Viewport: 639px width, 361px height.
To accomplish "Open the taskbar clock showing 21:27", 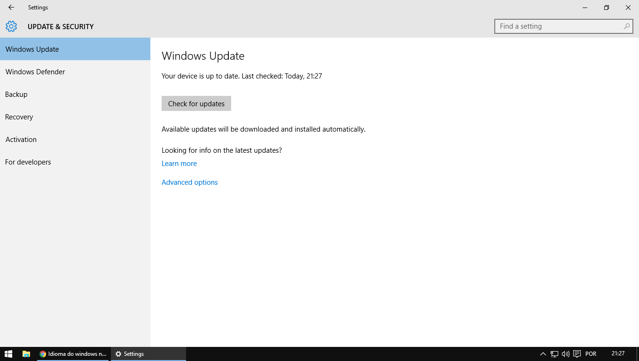I will click(618, 353).
